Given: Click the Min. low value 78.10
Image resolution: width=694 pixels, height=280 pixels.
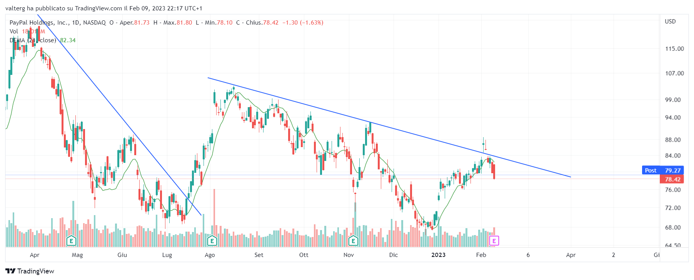Looking at the screenshot, I should click(225, 23).
